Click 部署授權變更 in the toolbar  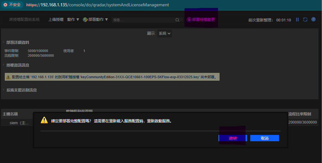pos(201,20)
